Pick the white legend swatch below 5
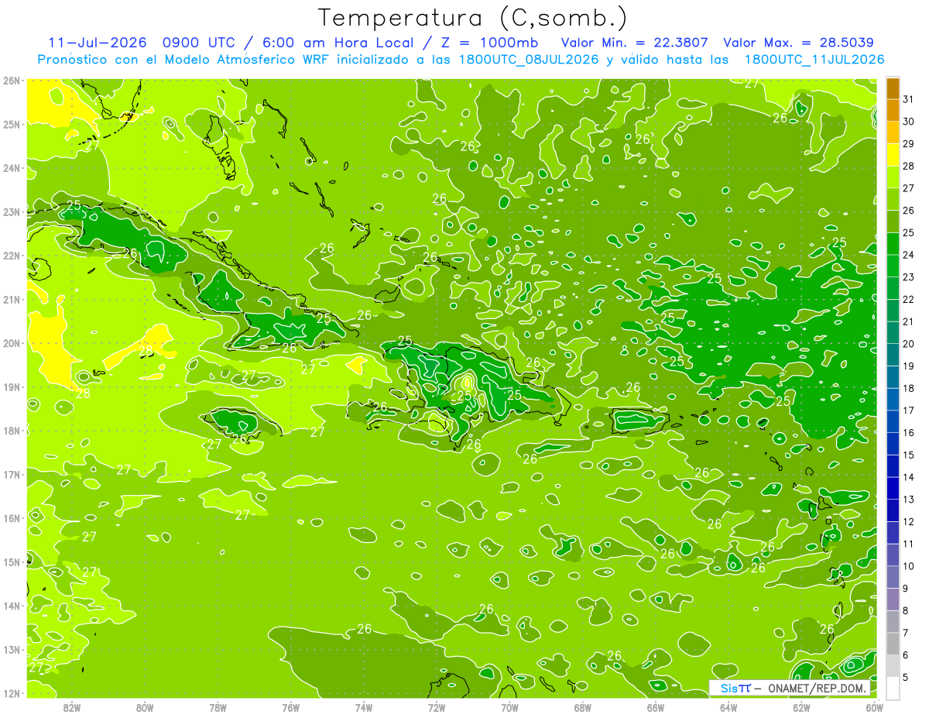 [893, 688]
